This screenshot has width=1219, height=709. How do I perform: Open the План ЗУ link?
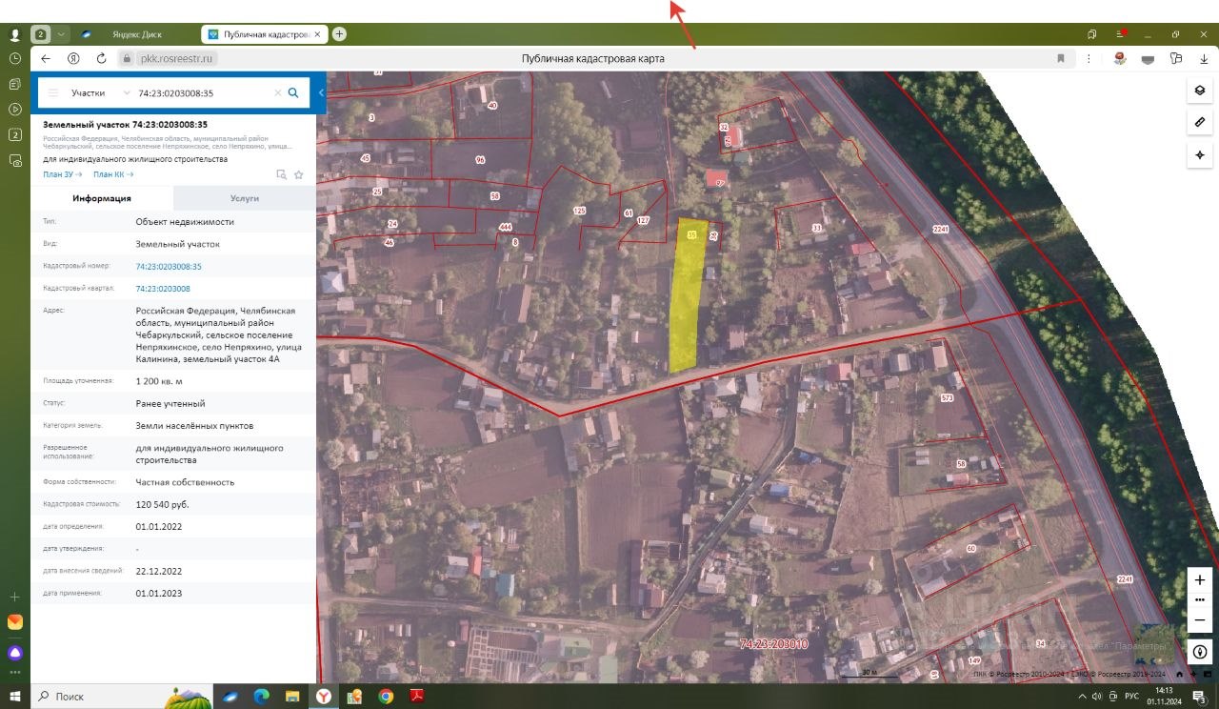[x=62, y=174]
